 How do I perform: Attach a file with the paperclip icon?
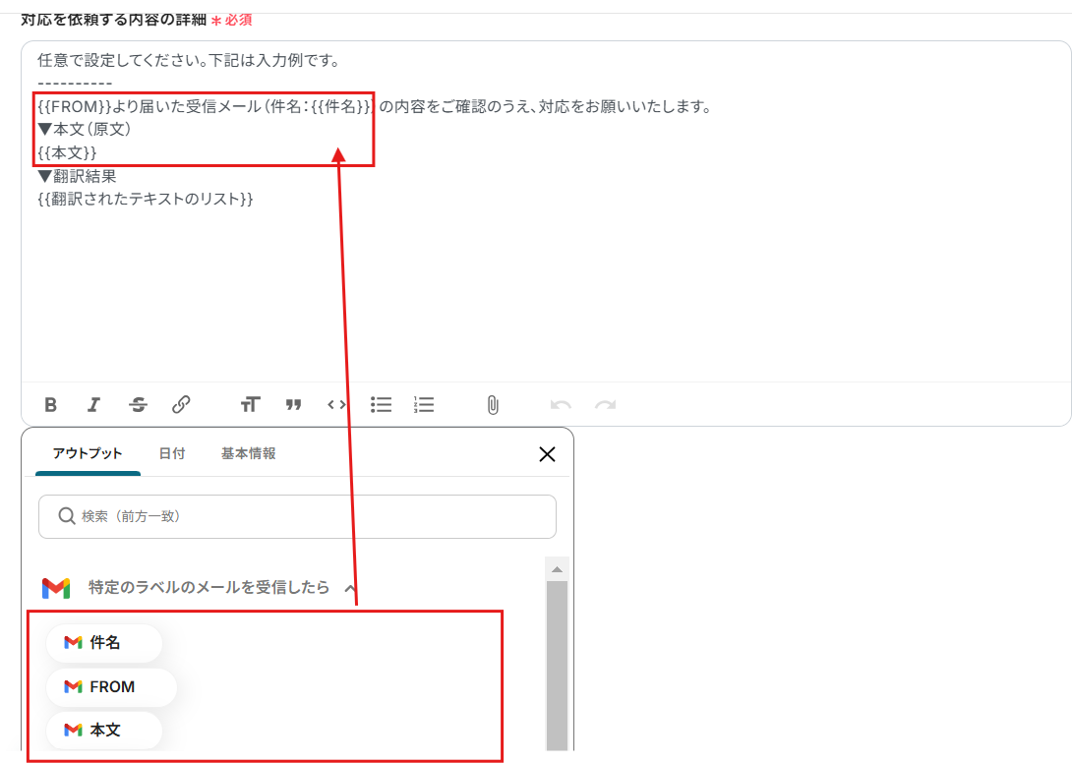[x=492, y=404]
